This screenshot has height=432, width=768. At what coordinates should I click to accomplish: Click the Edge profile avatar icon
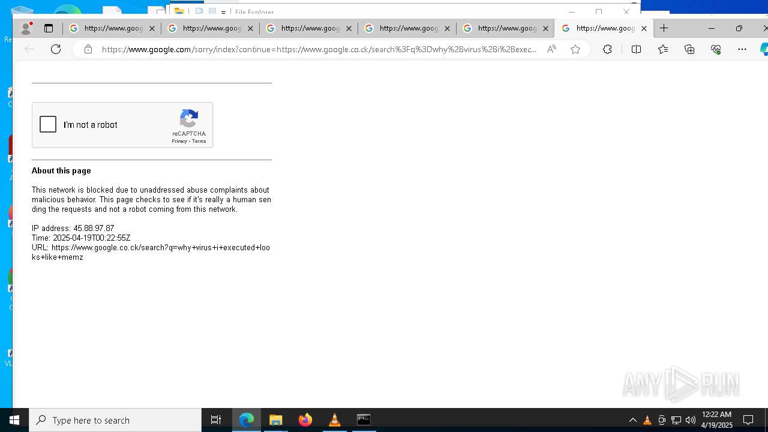tap(26, 28)
